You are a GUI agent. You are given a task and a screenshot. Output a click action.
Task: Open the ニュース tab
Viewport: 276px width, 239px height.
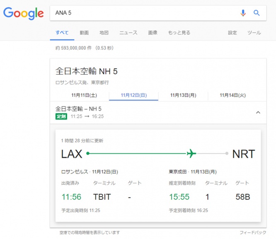pos(128,33)
